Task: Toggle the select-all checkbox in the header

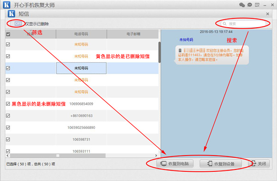Action: pyautogui.click(x=8, y=34)
